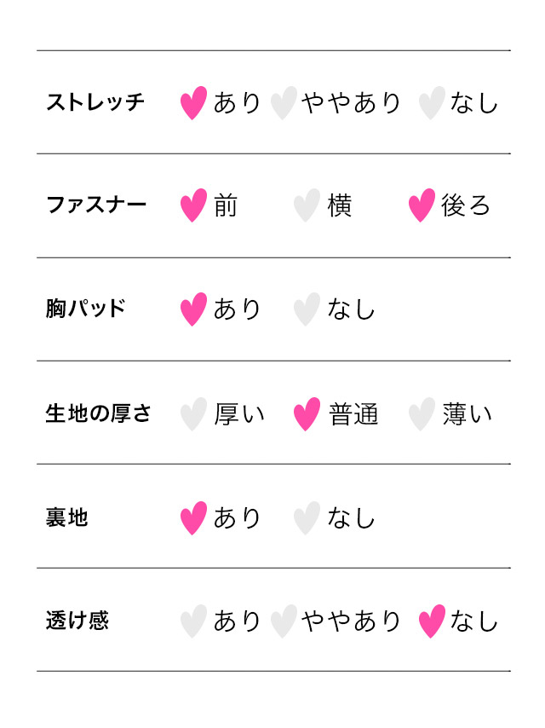
Task: Click the 透け感 row label
Action: click(x=77, y=621)
